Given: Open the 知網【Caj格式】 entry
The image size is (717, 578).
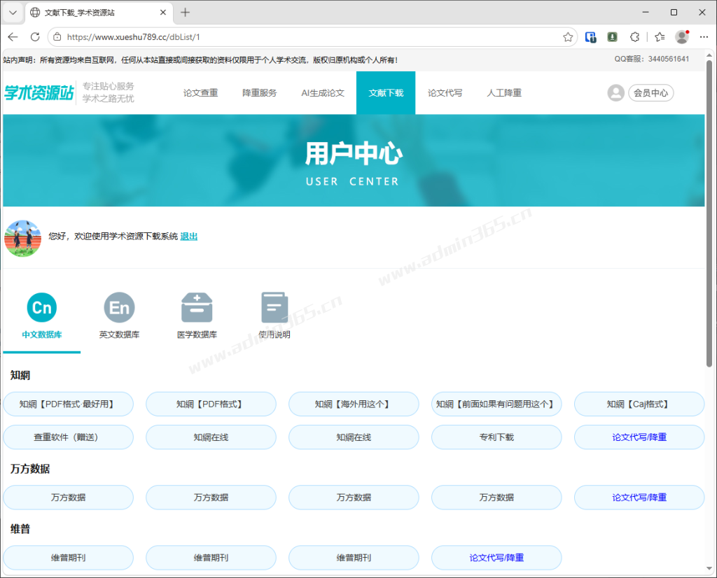Looking at the screenshot, I should click(639, 404).
